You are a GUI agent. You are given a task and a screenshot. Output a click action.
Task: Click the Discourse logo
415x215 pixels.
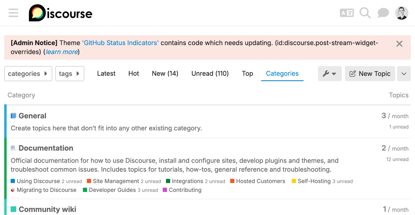[60, 13]
